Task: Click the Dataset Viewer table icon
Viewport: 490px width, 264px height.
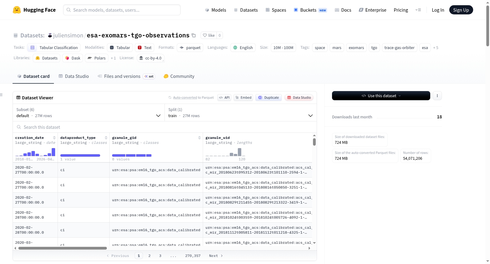Action: click(18, 98)
